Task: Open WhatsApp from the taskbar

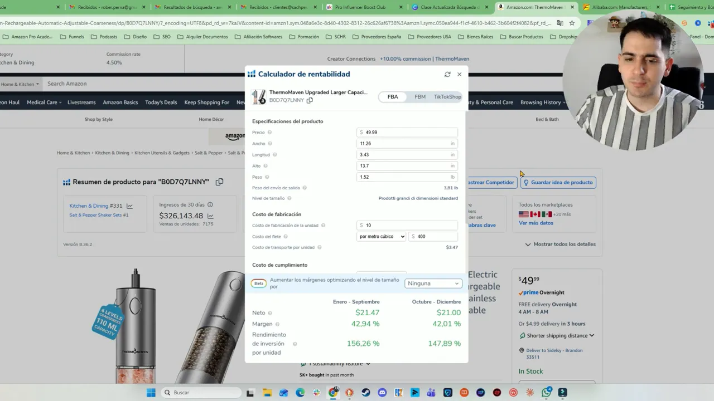Action: click(x=546, y=393)
